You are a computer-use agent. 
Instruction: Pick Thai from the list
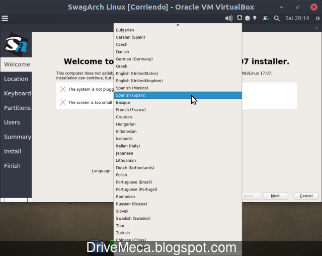178,226
